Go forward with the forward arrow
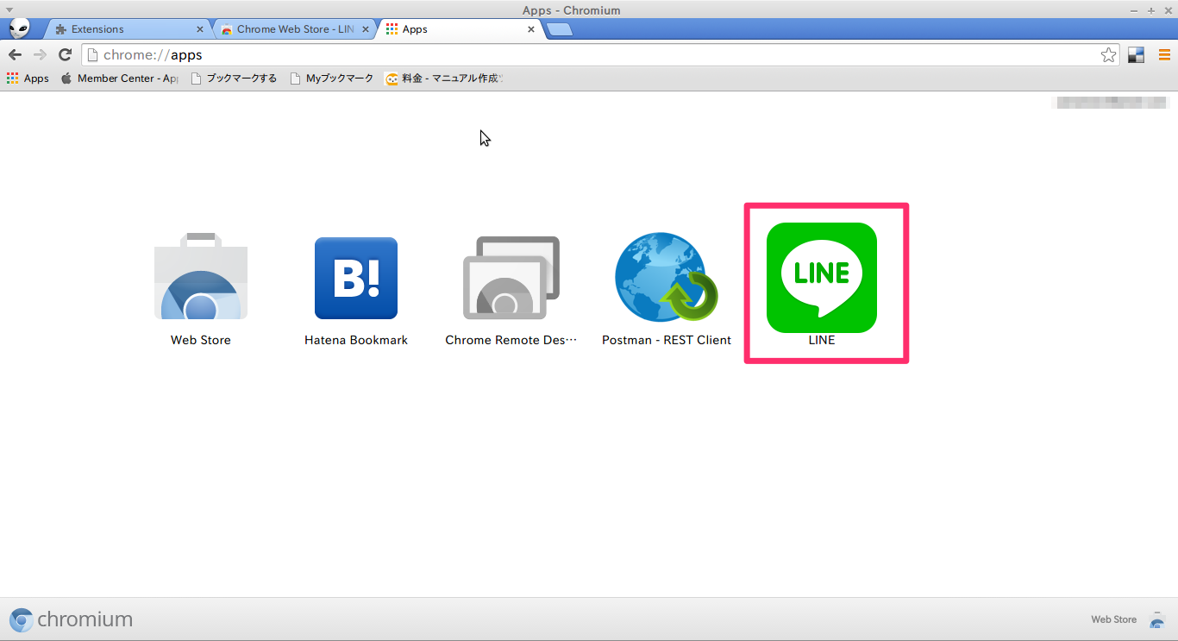The image size is (1178, 641). pos(40,55)
